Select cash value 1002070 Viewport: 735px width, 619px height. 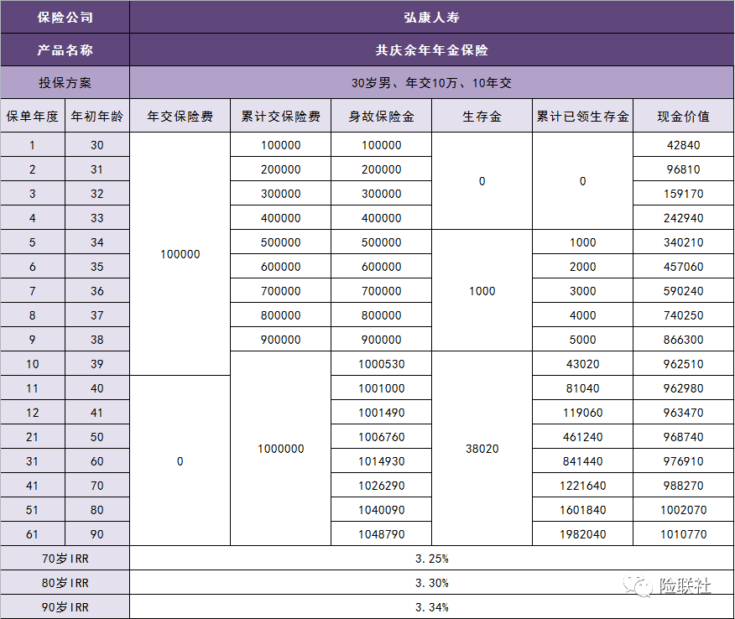coord(684,510)
